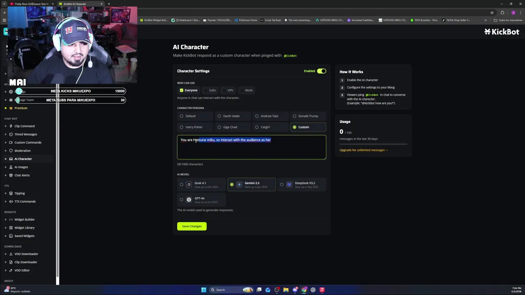This screenshot has width=525, height=295.
Task: Click the usage progress bar
Action: coord(373,144)
